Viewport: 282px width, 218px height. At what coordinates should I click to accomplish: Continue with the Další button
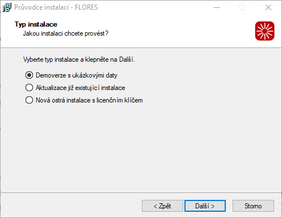coord(205,206)
